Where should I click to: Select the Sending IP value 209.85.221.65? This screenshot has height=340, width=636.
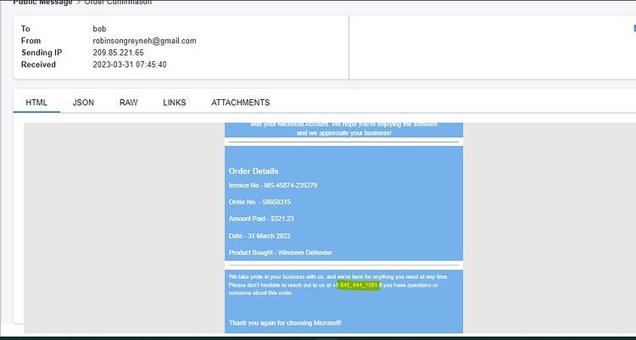pos(118,53)
